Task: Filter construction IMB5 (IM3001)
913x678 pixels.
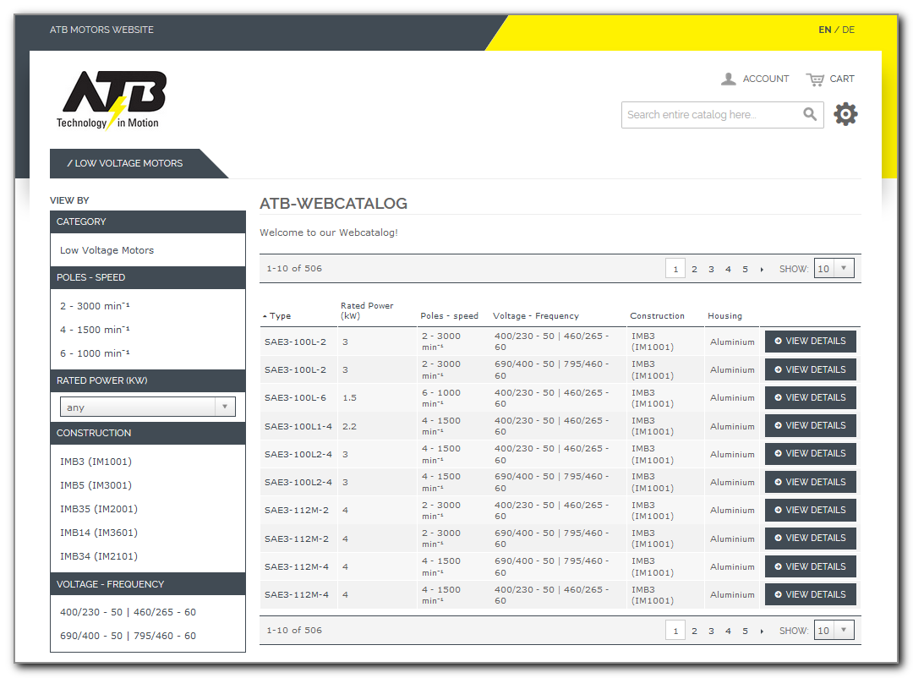Action: click(96, 485)
